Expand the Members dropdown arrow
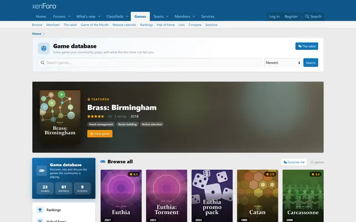 point(194,17)
